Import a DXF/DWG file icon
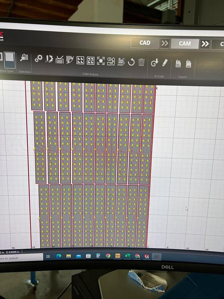Screen dimensions: 224x299 point(178,63)
